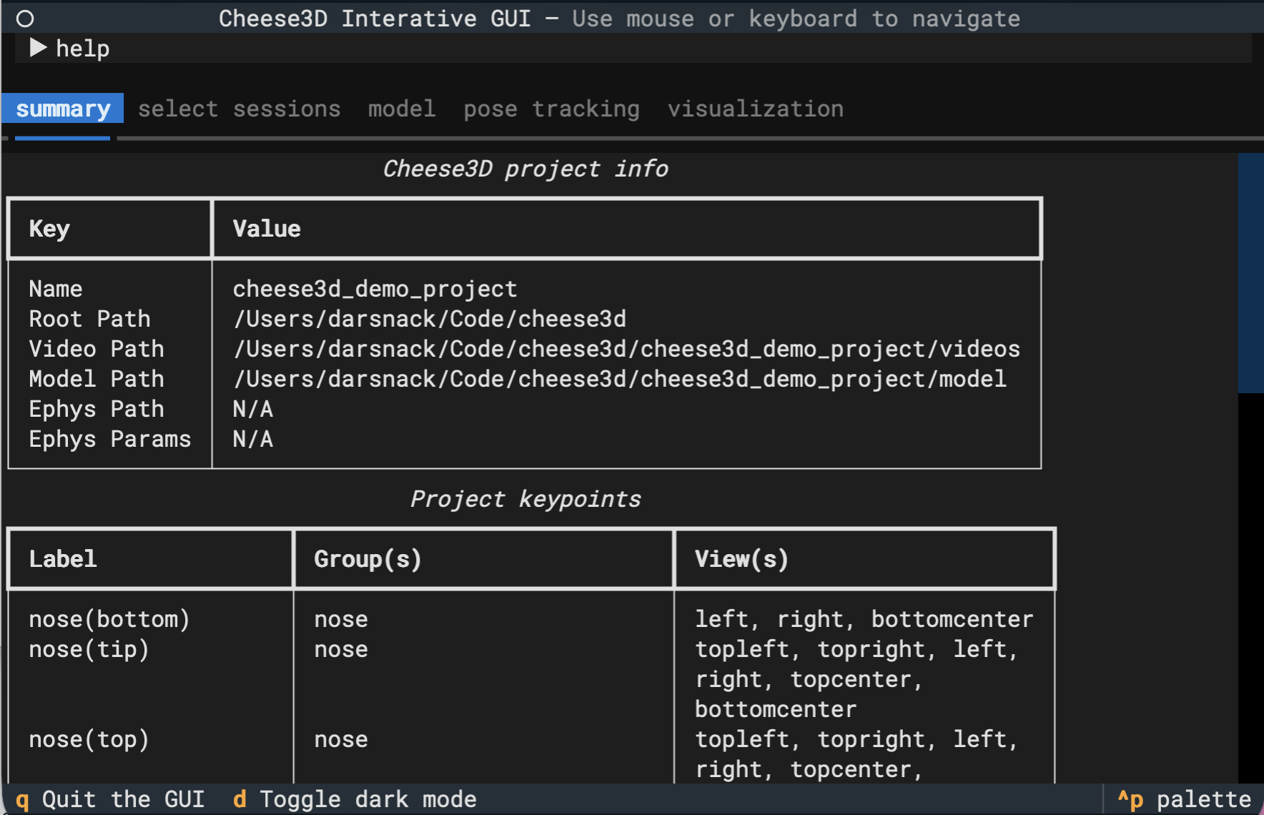1264x815 pixels.
Task: Click the circle icon in the title bar
Action: (25, 19)
